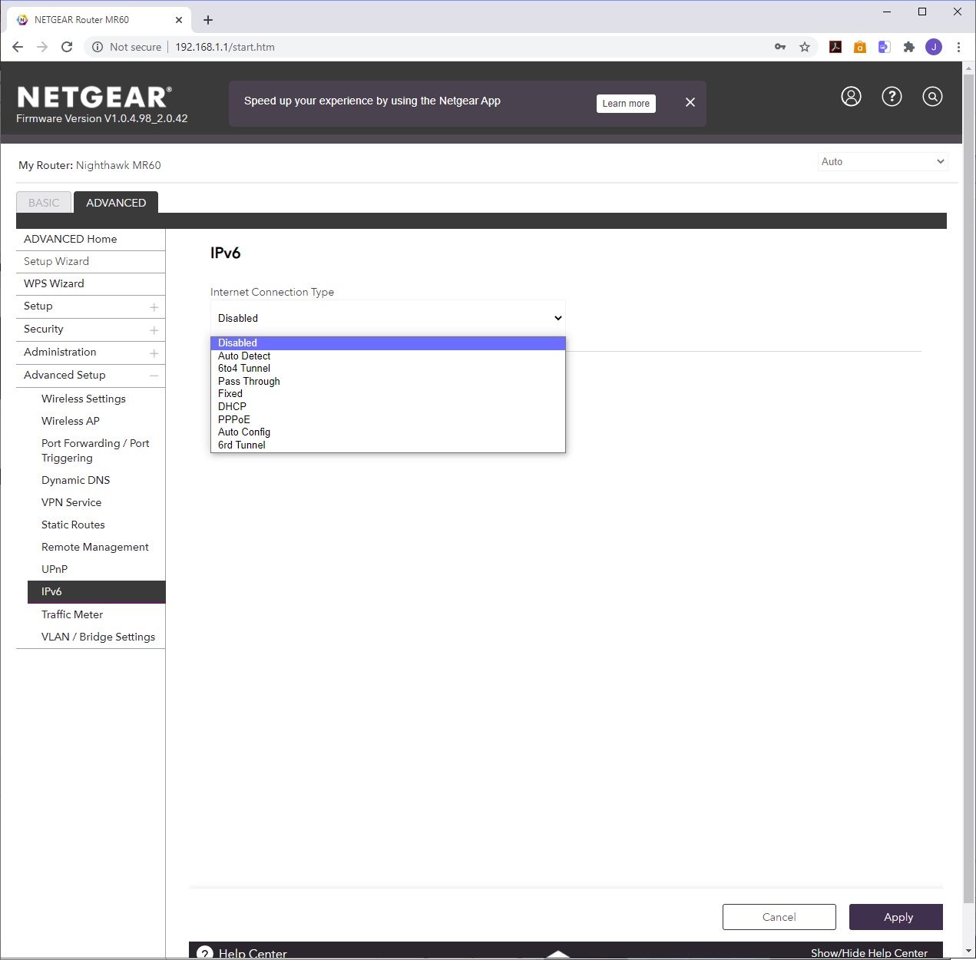This screenshot has width=976, height=960.
Task: Switch to the ADVANCED tab
Action: tap(116, 203)
